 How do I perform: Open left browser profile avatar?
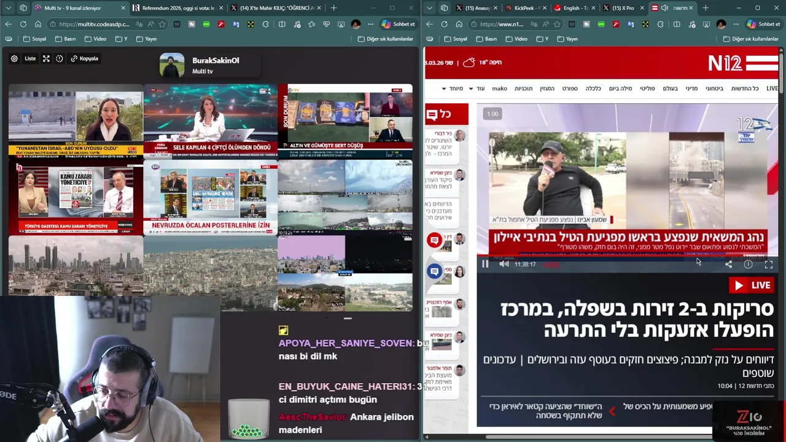pyautogui.click(x=356, y=24)
